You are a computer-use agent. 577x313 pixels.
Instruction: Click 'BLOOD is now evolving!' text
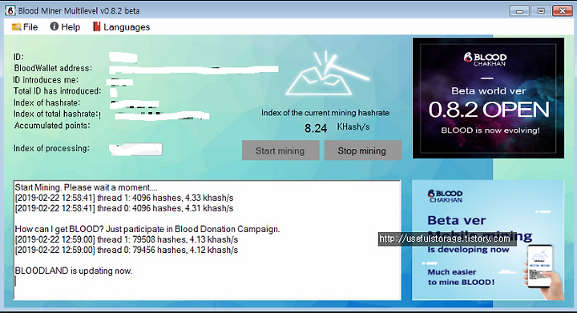490,130
